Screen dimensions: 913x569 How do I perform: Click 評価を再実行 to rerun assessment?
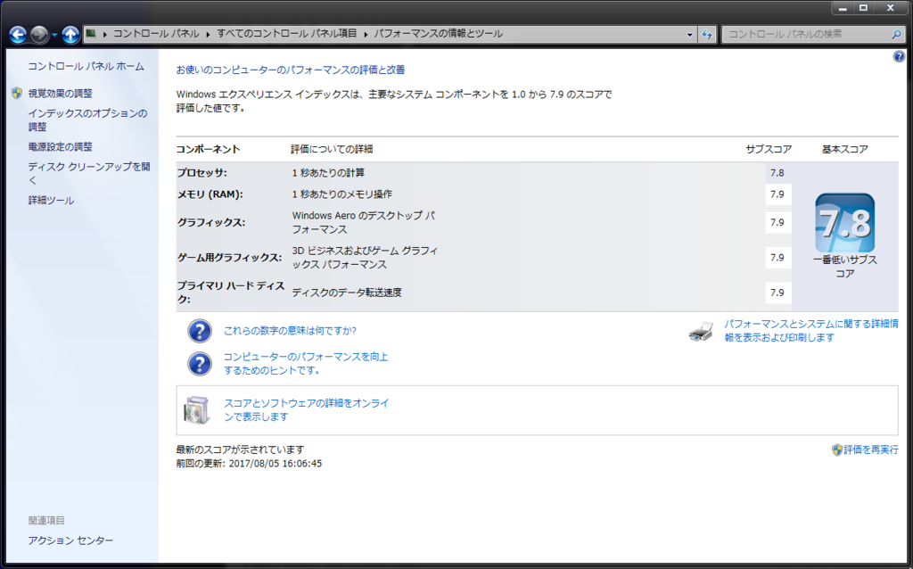[x=871, y=449]
